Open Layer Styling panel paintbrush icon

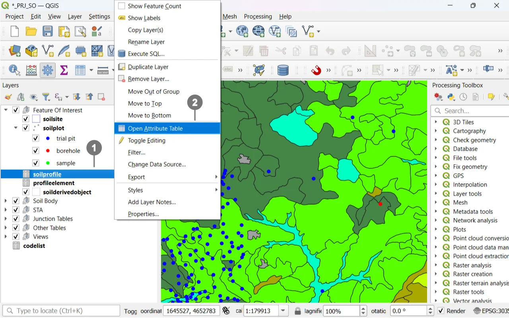click(8, 97)
